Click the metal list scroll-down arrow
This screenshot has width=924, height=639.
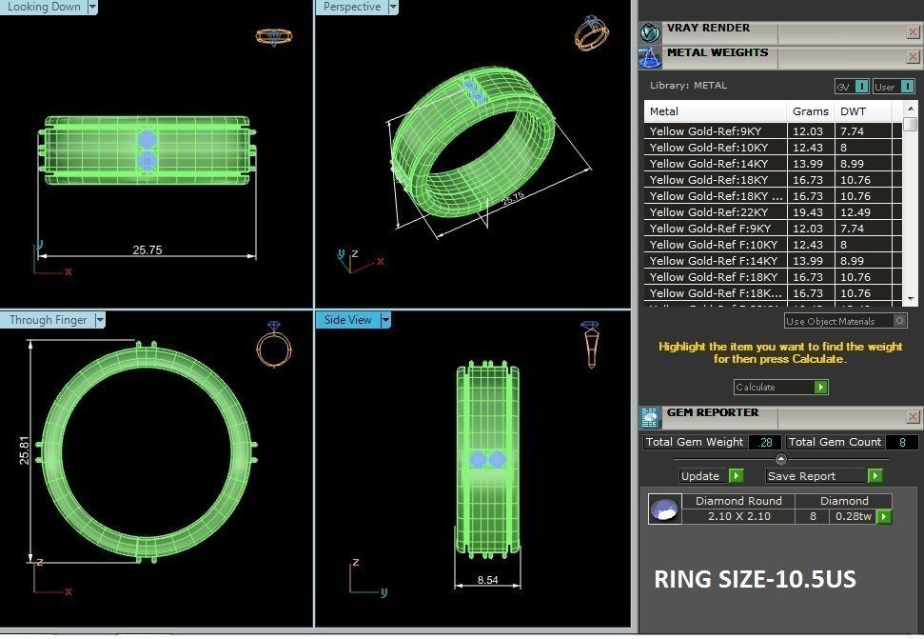pyautogui.click(x=911, y=299)
